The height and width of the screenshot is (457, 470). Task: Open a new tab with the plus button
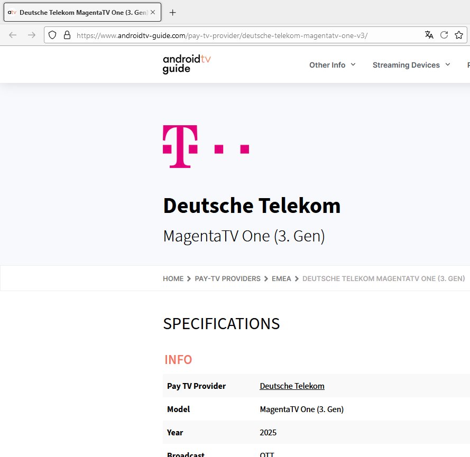(172, 13)
